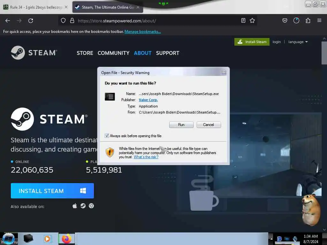
Task: Bookmark this page with the star icon
Action: pos(252,20)
